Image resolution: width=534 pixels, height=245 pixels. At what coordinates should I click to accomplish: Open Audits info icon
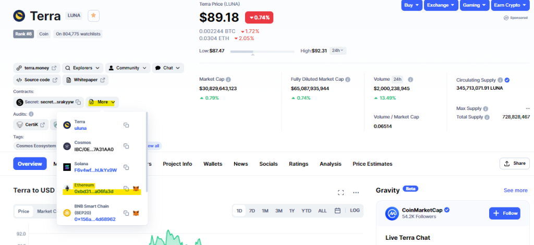point(31,114)
